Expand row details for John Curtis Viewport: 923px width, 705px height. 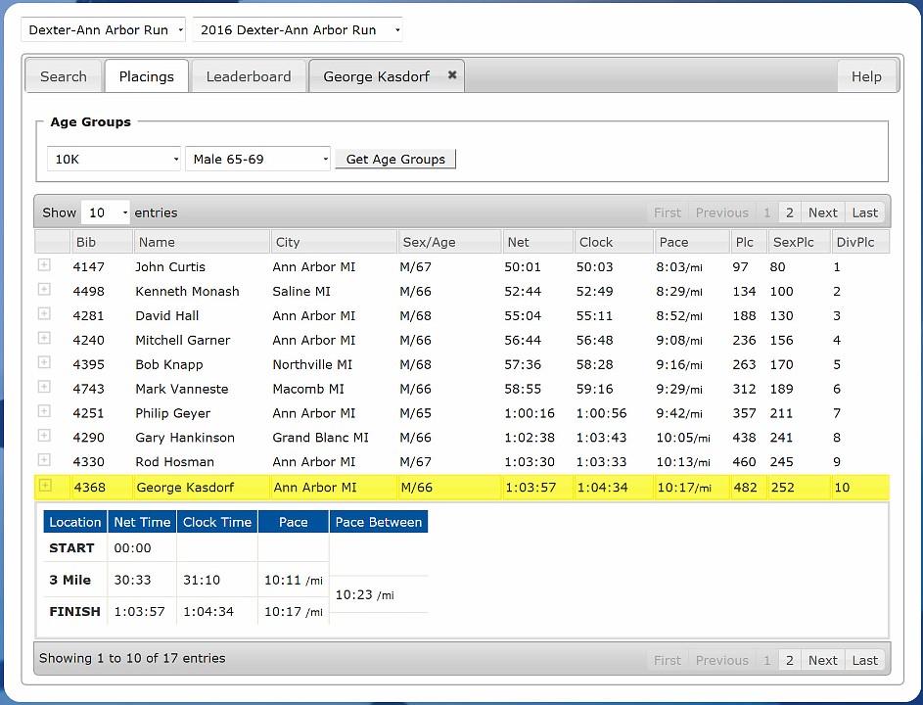(44, 265)
